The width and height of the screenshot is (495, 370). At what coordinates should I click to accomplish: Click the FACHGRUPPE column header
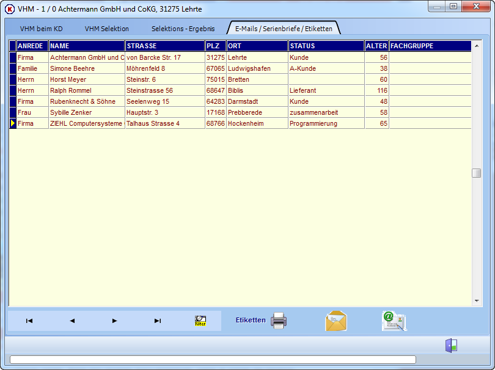[x=430, y=46]
